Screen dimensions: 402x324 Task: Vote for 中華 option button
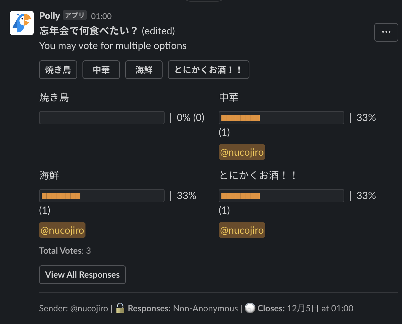point(101,70)
